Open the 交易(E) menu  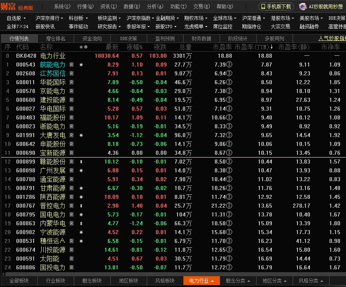(201, 7)
